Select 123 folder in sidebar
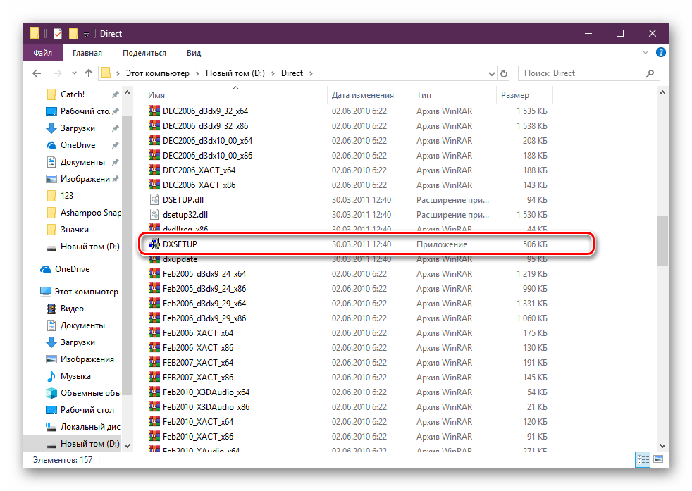The image size is (692, 491). (60, 196)
